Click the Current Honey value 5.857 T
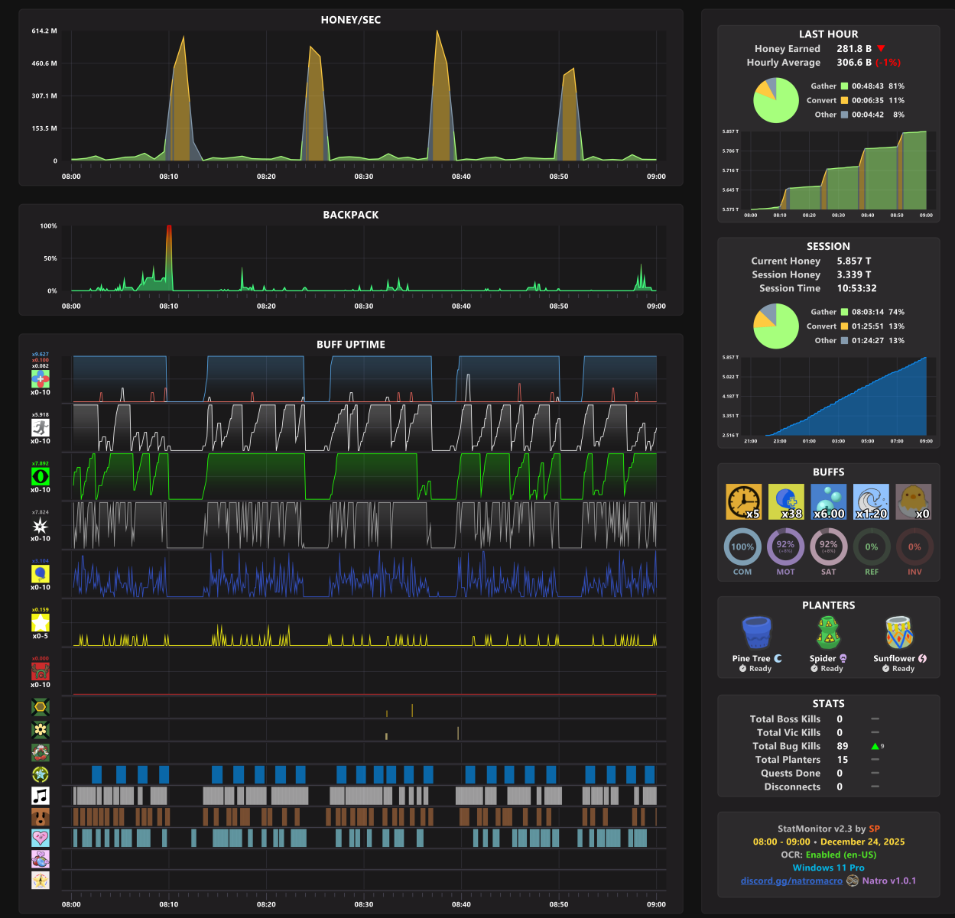955x918 pixels. 854,261
